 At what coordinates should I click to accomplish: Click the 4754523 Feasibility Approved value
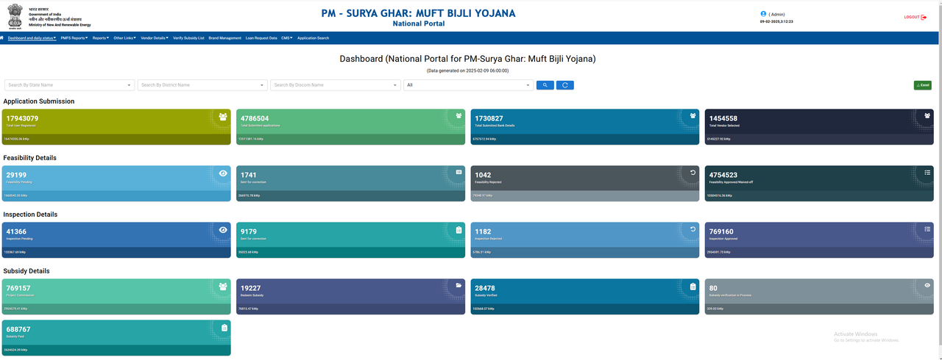pos(723,175)
